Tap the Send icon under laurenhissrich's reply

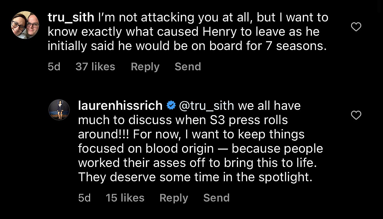[x=216, y=198]
